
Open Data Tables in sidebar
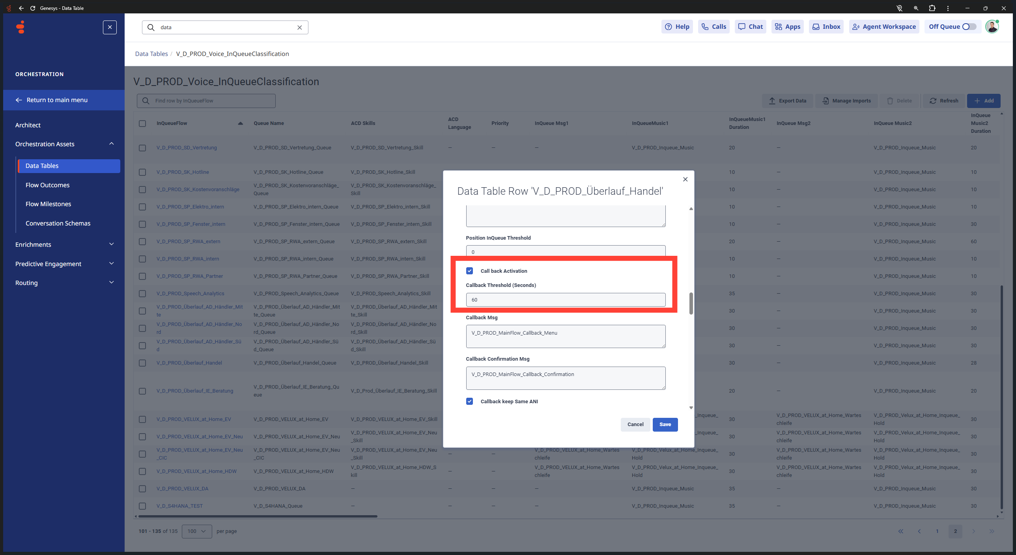coord(69,166)
